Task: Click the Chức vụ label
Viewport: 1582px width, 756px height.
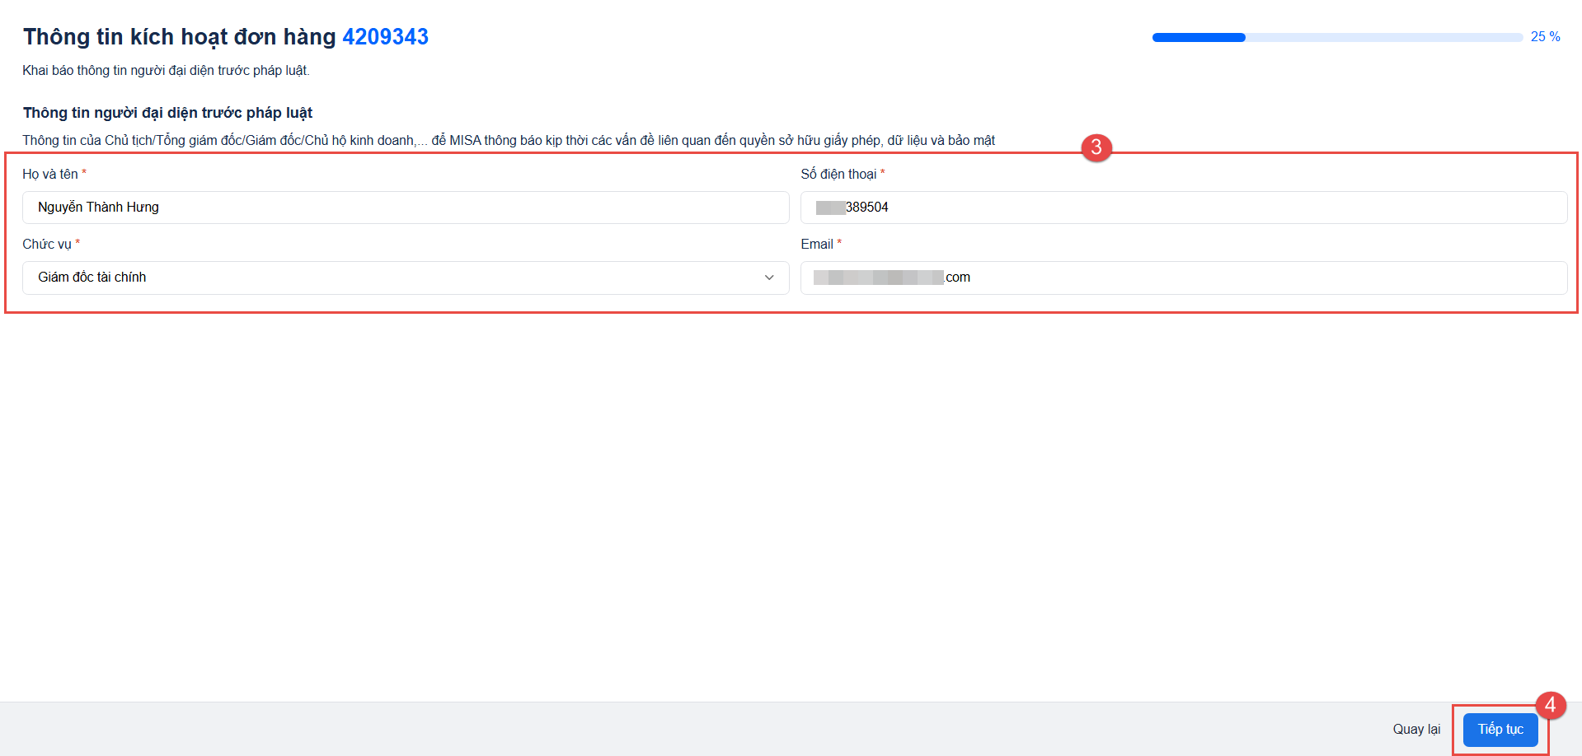Action: tap(47, 244)
